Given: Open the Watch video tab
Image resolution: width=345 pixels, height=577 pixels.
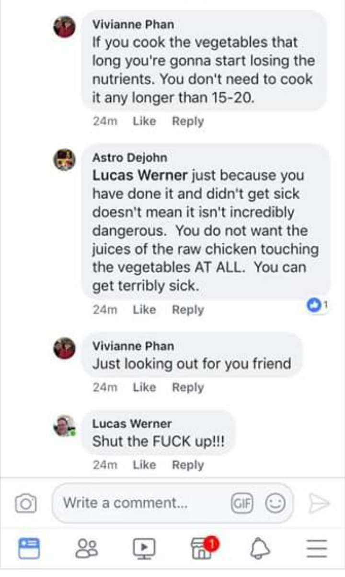Looking at the screenshot, I should (144, 548).
